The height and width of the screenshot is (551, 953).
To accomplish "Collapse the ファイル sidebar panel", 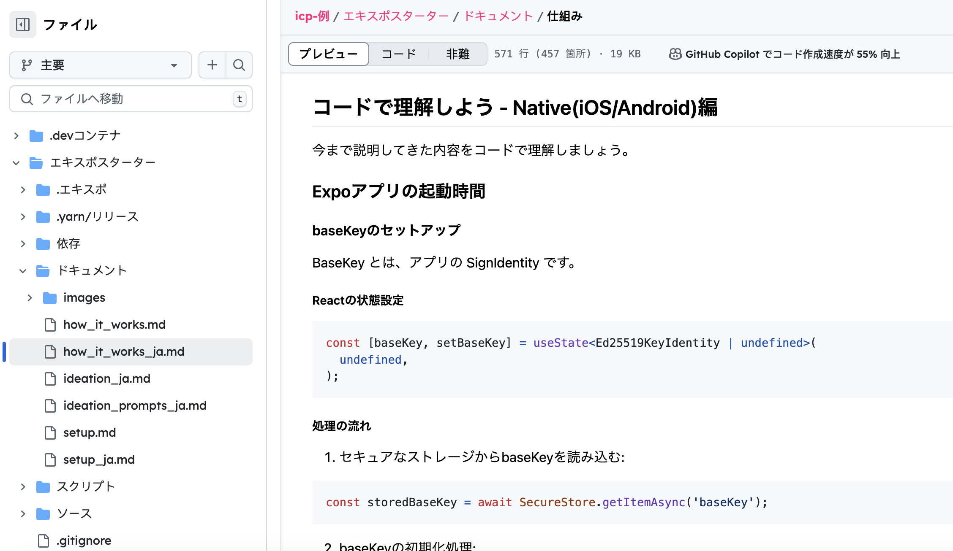I will coord(23,24).
